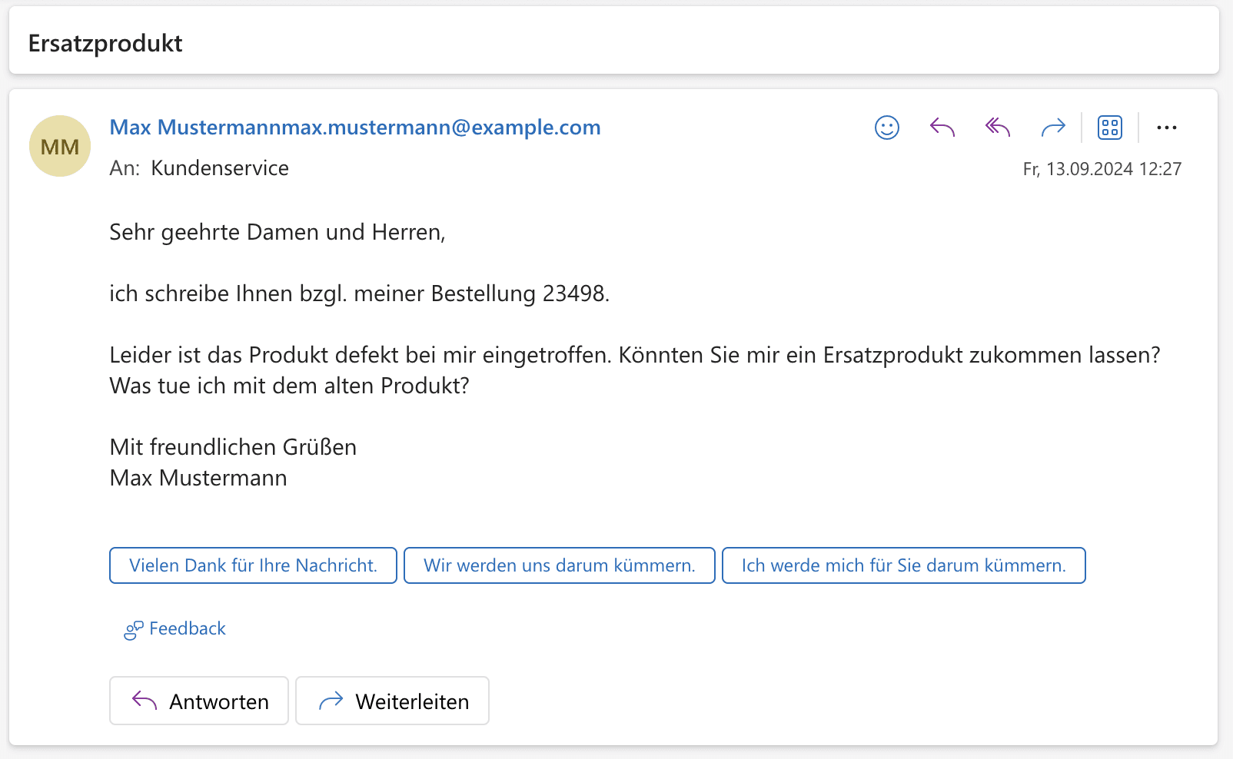Click recipient Kundenservice
The width and height of the screenshot is (1233, 759).
[x=220, y=168]
